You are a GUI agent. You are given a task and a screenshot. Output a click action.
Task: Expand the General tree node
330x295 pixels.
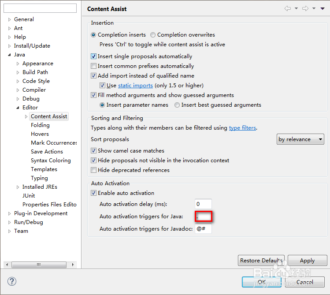coord(10,19)
